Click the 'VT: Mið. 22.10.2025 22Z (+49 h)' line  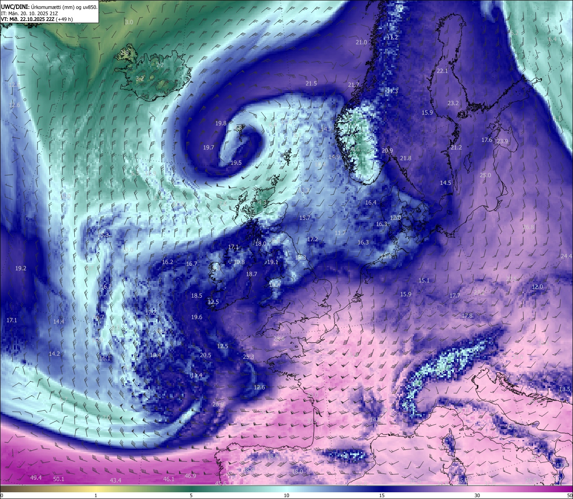tap(37, 19)
